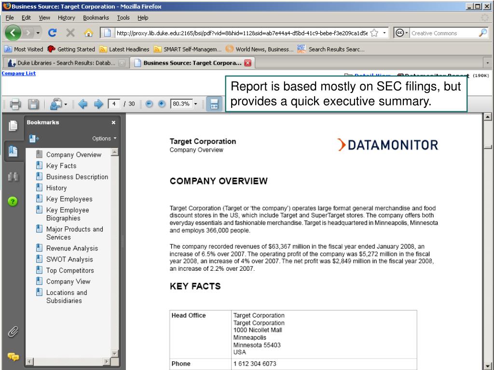The height and width of the screenshot is (370, 494).
Task: Open the View menu
Action: tap(44, 18)
